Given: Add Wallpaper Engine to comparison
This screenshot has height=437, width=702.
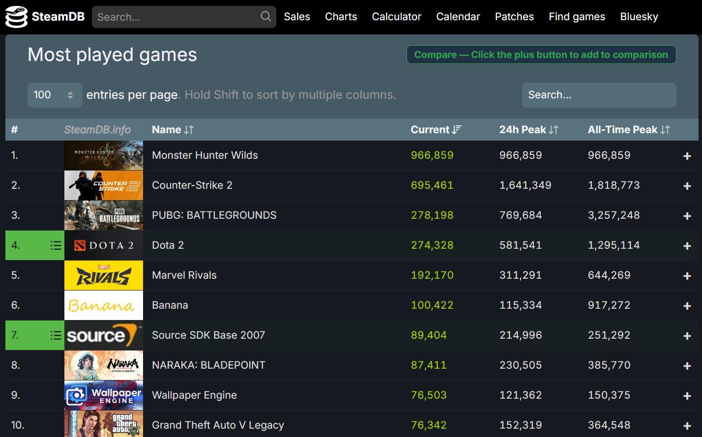Looking at the screenshot, I should pos(687,396).
